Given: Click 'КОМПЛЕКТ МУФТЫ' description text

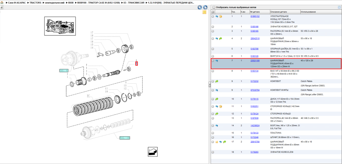Looking at the screenshot, I should pyautogui.click(x=279, y=90).
